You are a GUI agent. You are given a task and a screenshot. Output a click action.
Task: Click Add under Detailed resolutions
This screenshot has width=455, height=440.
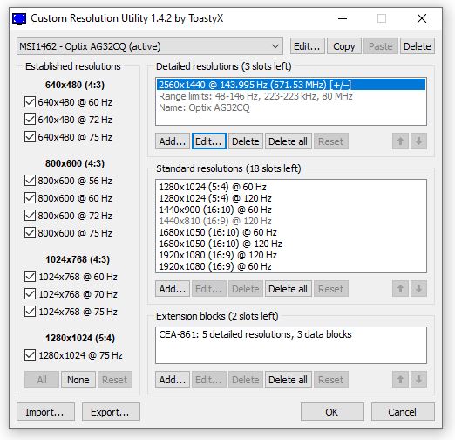click(173, 141)
